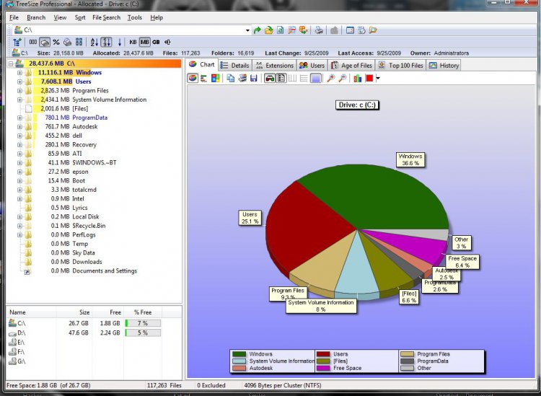Toggle 3D glasses chart view
Viewport: 541px width, 396px height.
270,79
